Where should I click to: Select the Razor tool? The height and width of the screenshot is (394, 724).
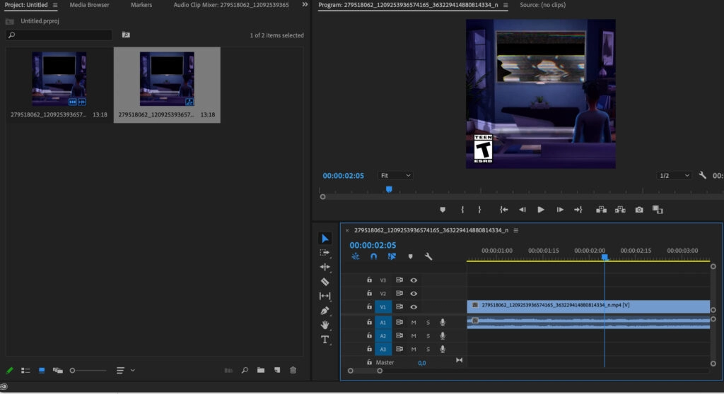325,282
